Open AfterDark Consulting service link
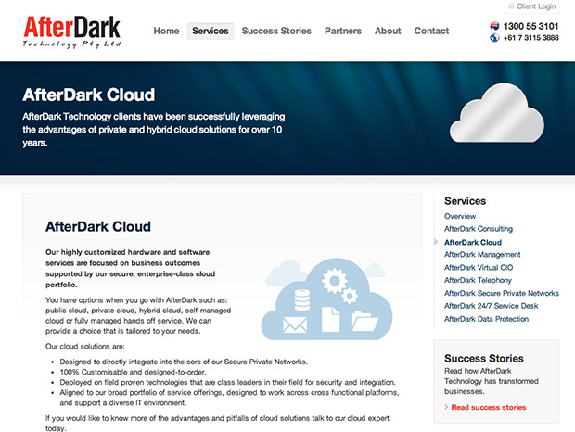This screenshot has height=432, width=575. click(x=479, y=229)
